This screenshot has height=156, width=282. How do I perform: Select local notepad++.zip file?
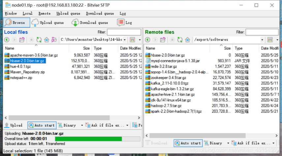click(21, 78)
